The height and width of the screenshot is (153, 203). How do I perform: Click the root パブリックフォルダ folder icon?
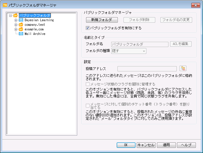click(15, 15)
